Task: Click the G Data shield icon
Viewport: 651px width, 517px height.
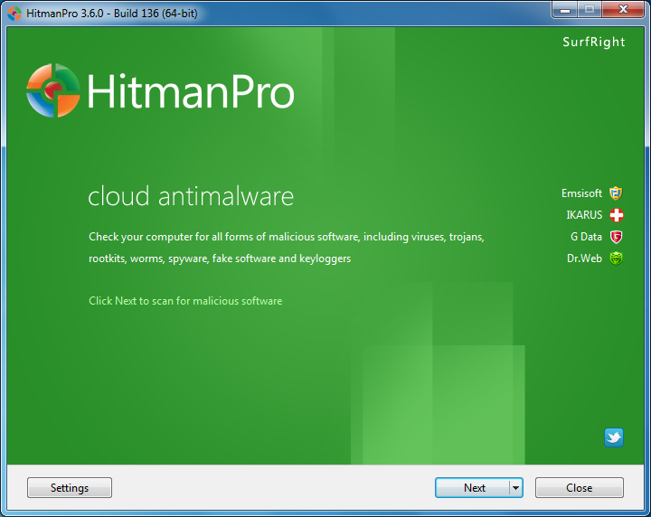Action: [x=616, y=237]
